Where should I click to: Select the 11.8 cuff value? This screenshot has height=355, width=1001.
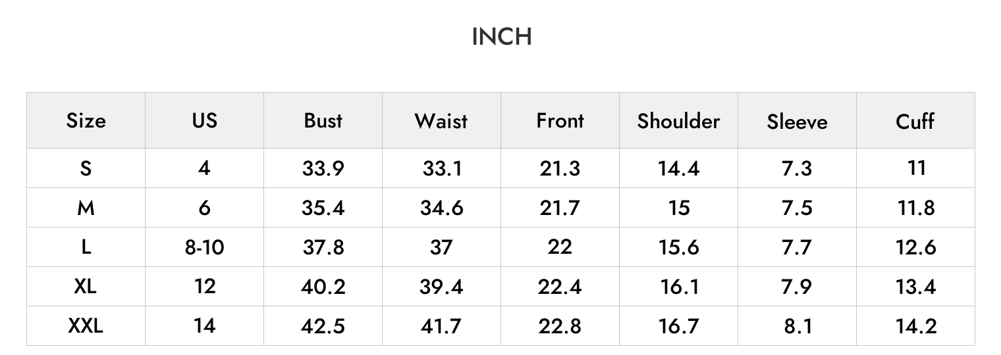[915, 208]
